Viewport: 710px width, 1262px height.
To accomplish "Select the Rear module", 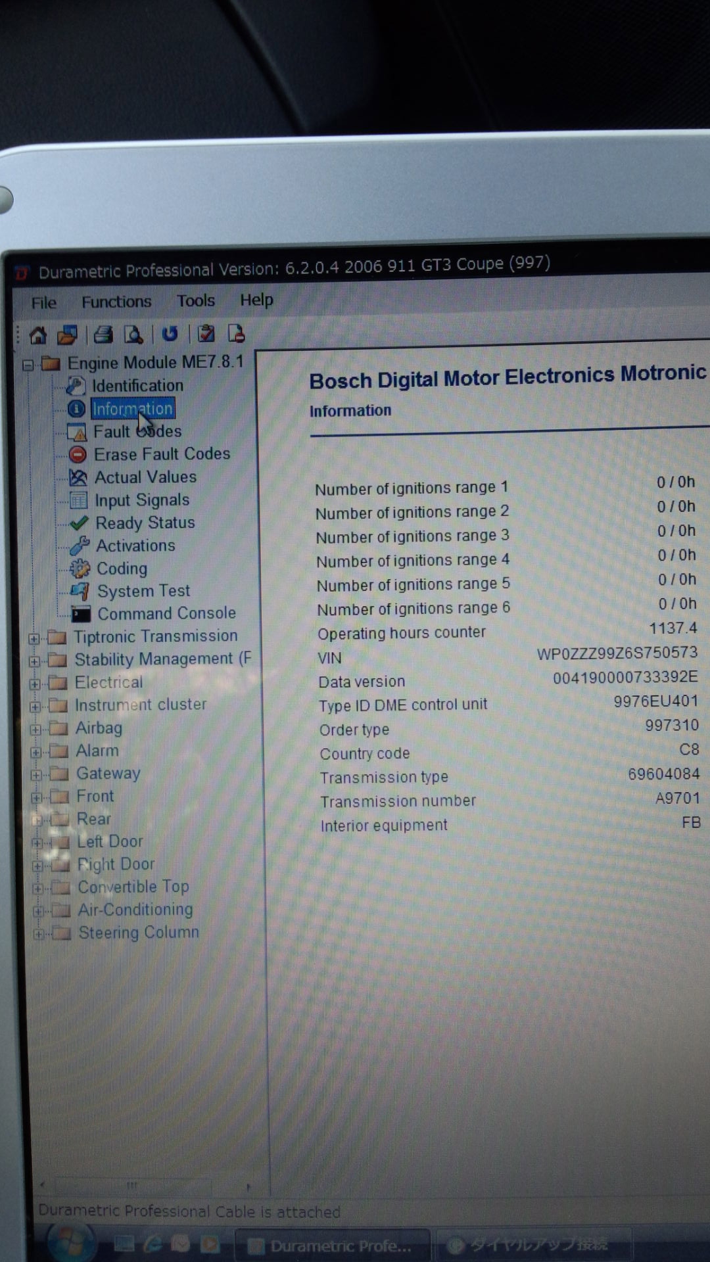I will [94, 819].
